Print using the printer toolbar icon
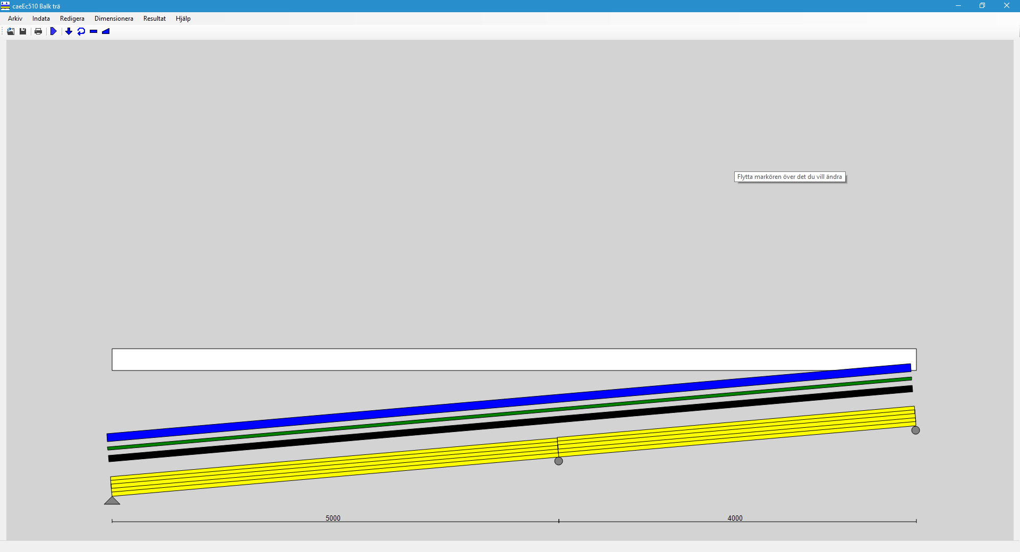The height and width of the screenshot is (552, 1020). pyautogui.click(x=38, y=31)
